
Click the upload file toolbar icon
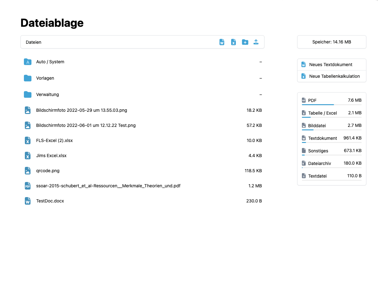pyautogui.click(x=256, y=42)
